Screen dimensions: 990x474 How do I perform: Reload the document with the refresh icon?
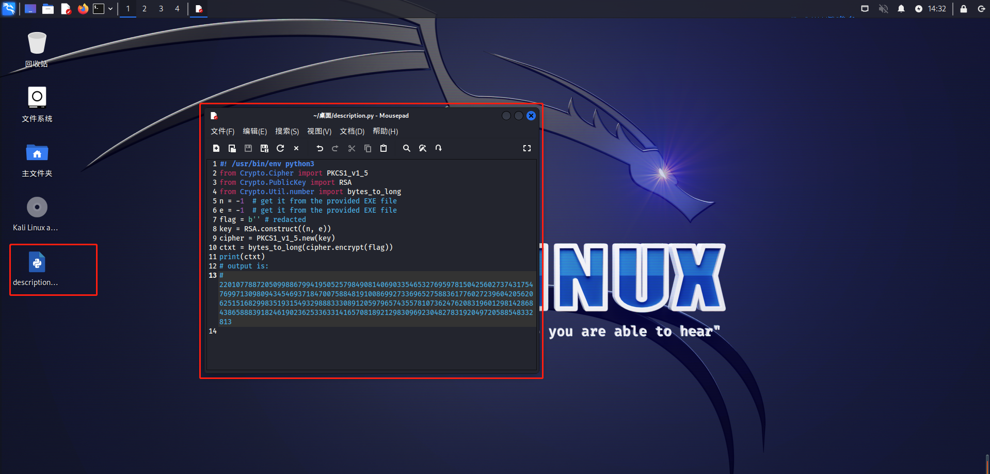280,148
